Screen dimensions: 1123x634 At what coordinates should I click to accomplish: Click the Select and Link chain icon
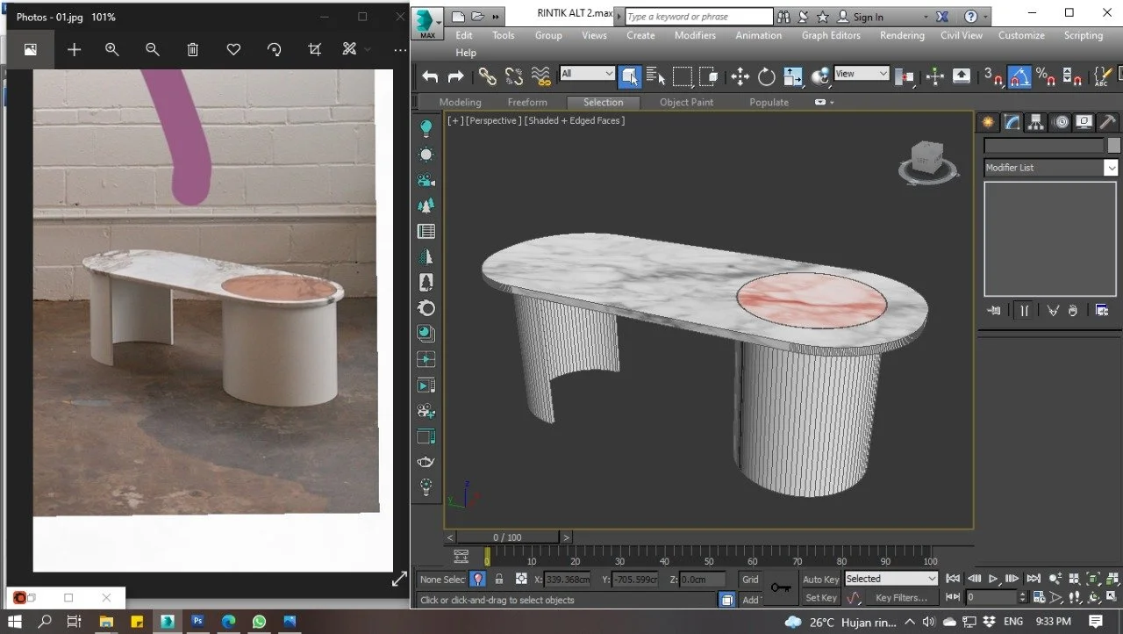(487, 76)
